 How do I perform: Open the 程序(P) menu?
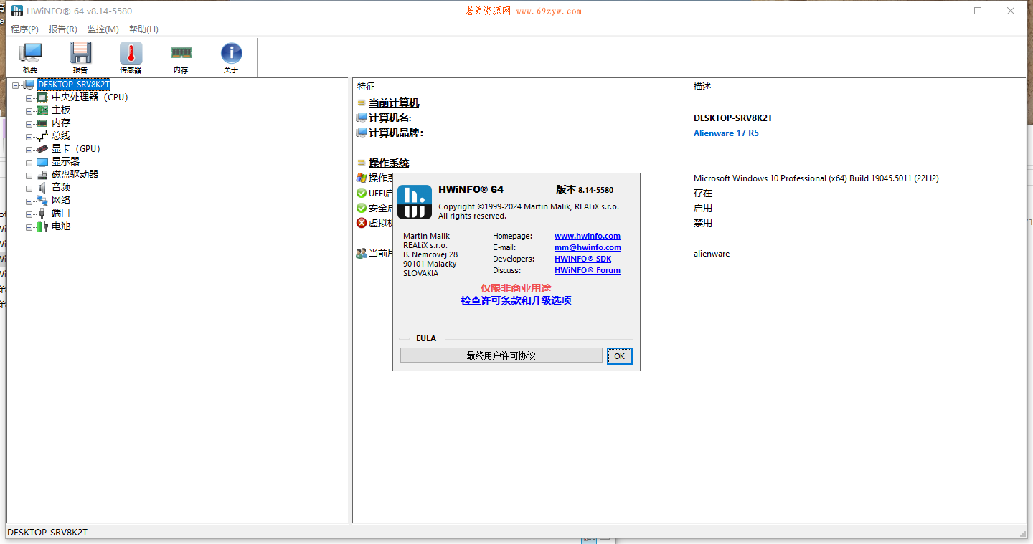(x=25, y=29)
